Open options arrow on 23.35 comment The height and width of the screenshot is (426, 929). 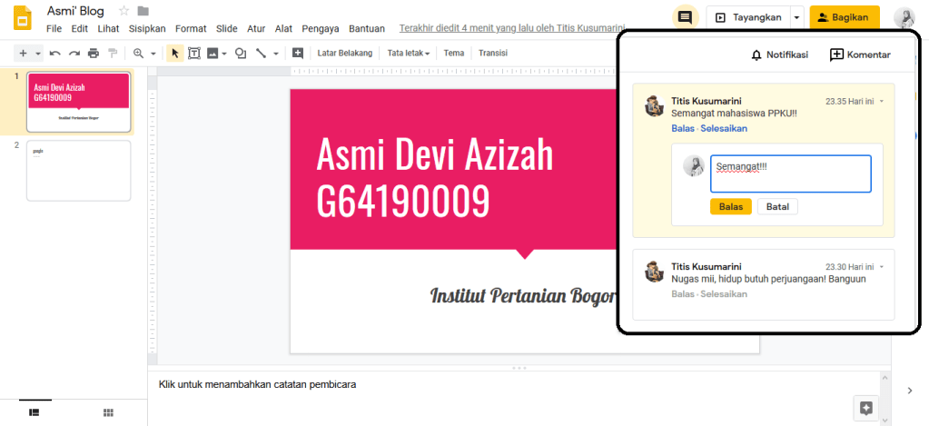click(x=881, y=101)
